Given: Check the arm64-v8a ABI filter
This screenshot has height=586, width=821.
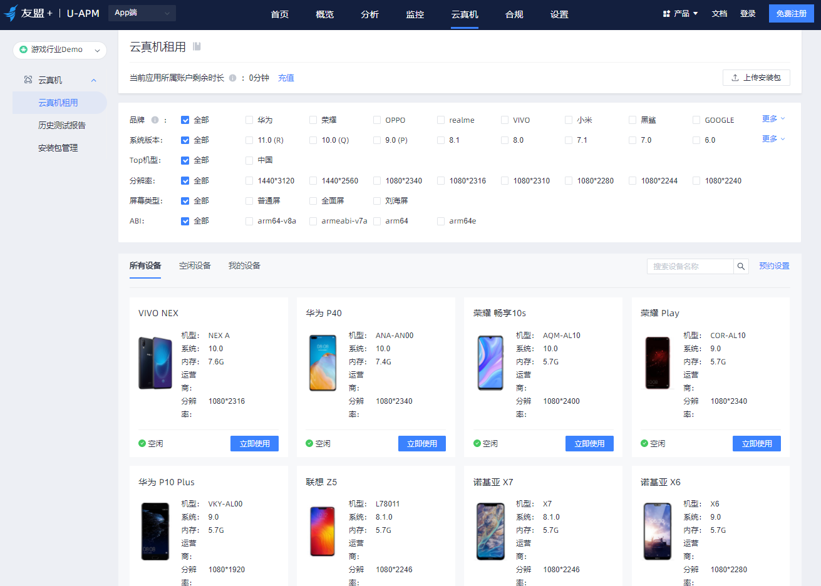Looking at the screenshot, I should pos(249,221).
